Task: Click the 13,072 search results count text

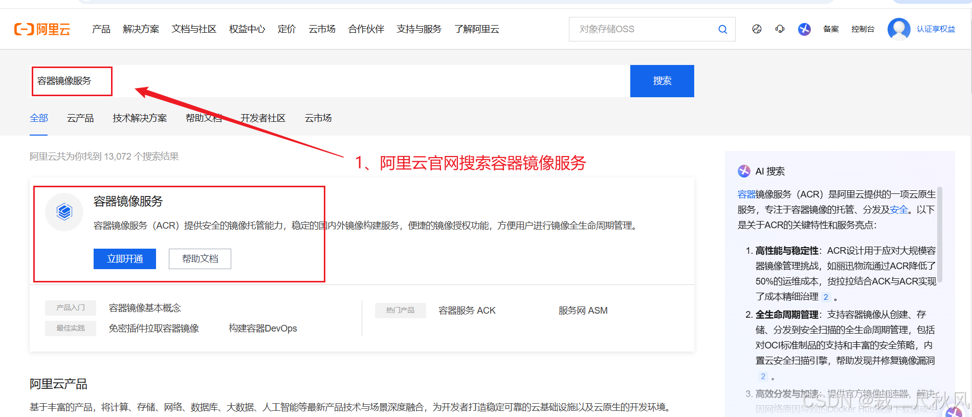Action: (x=104, y=157)
